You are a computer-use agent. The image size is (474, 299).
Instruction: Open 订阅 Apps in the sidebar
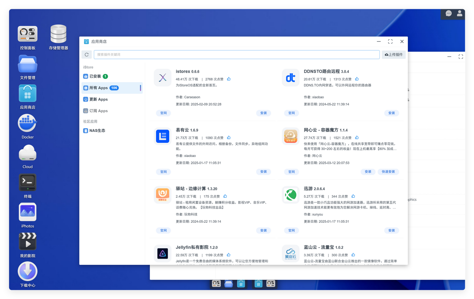(112, 111)
